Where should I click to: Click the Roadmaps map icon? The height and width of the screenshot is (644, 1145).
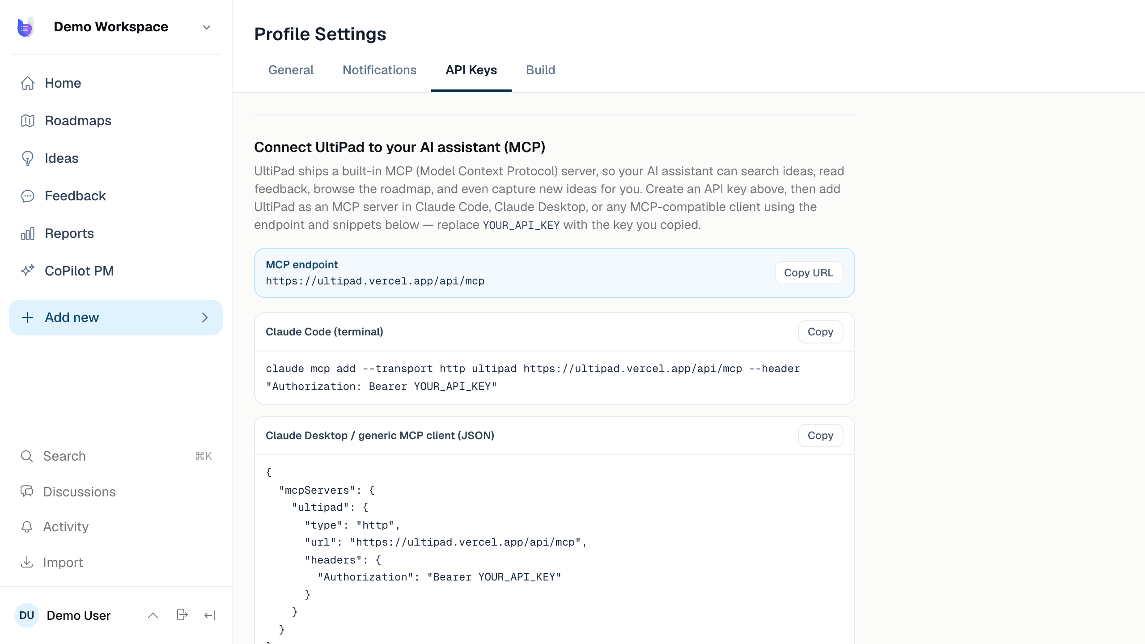[x=28, y=121]
